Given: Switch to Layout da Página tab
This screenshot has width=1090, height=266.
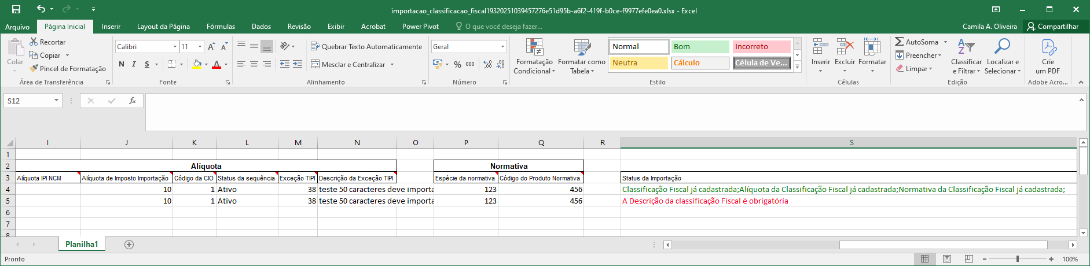Looking at the screenshot, I should (x=163, y=27).
